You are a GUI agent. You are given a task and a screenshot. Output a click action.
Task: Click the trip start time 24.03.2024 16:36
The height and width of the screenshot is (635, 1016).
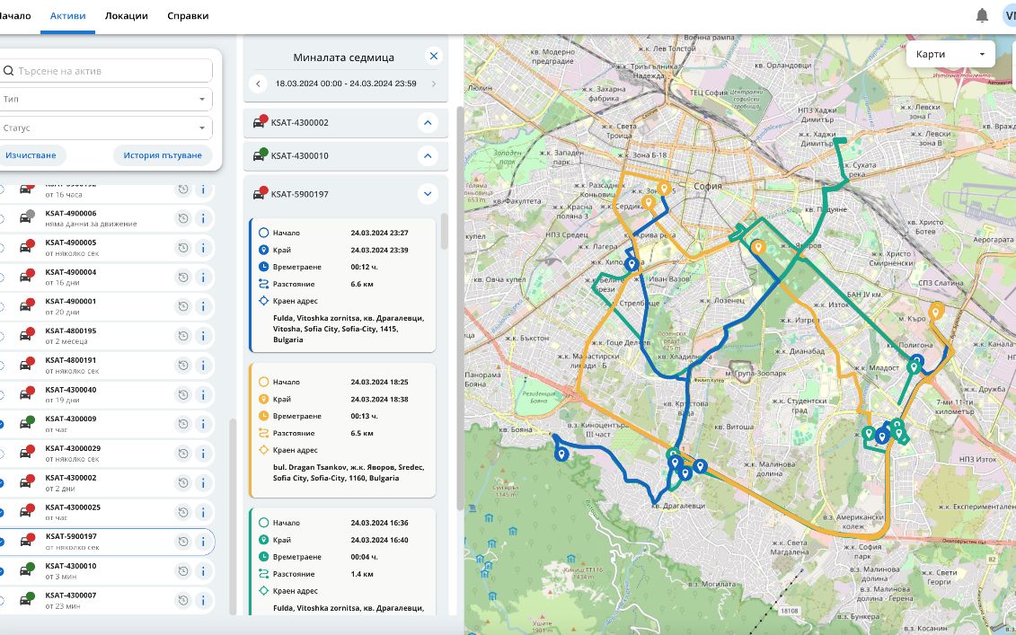(x=380, y=523)
